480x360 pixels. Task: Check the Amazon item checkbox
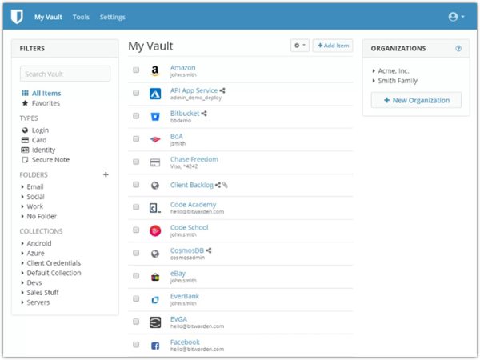pos(136,70)
